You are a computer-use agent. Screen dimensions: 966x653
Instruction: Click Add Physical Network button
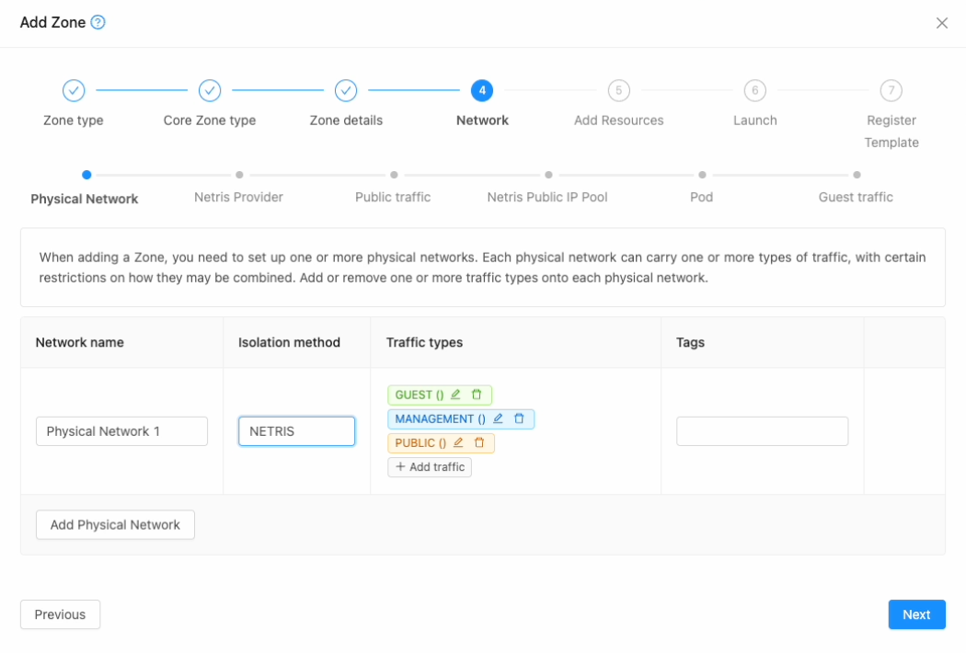click(115, 525)
